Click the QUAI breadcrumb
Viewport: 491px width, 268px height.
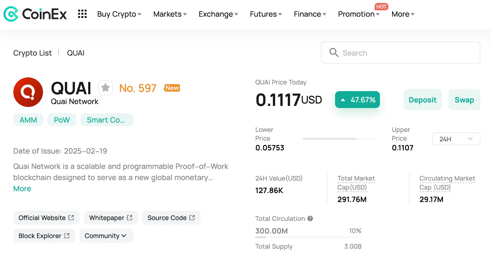click(75, 53)
